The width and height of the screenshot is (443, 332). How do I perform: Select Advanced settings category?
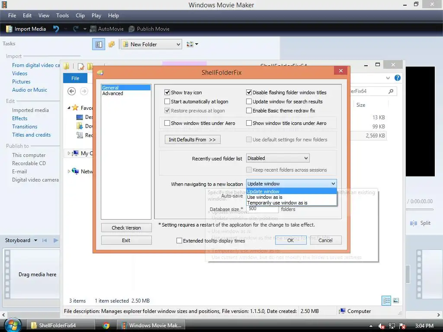[x=113, y=93]
